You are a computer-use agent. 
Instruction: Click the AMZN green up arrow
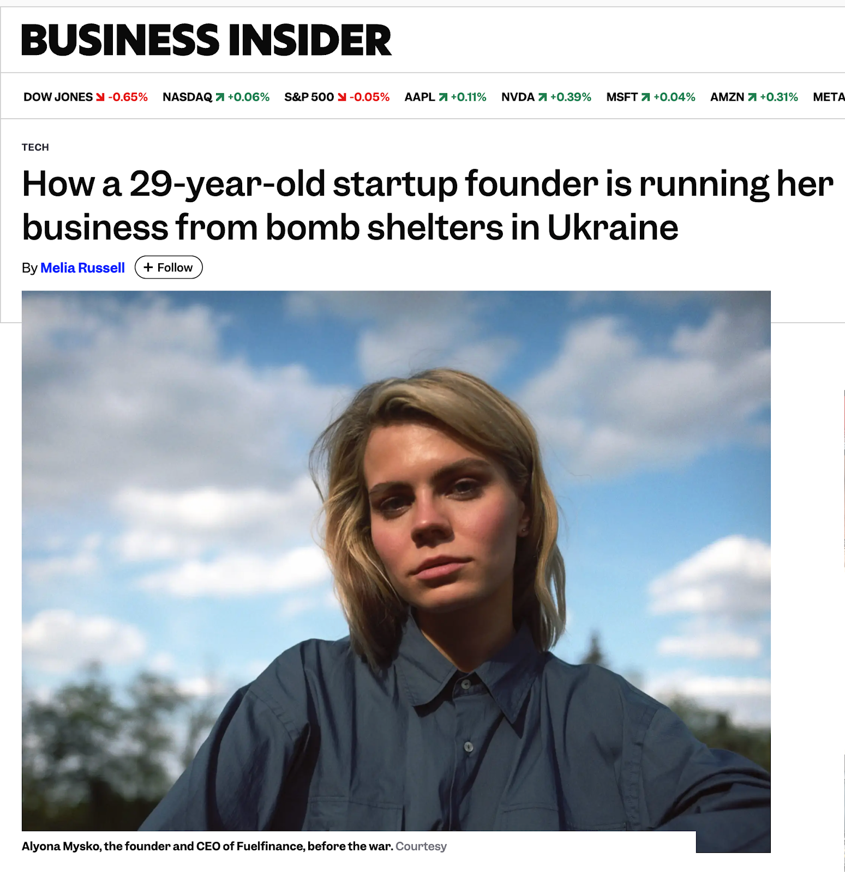752,97
